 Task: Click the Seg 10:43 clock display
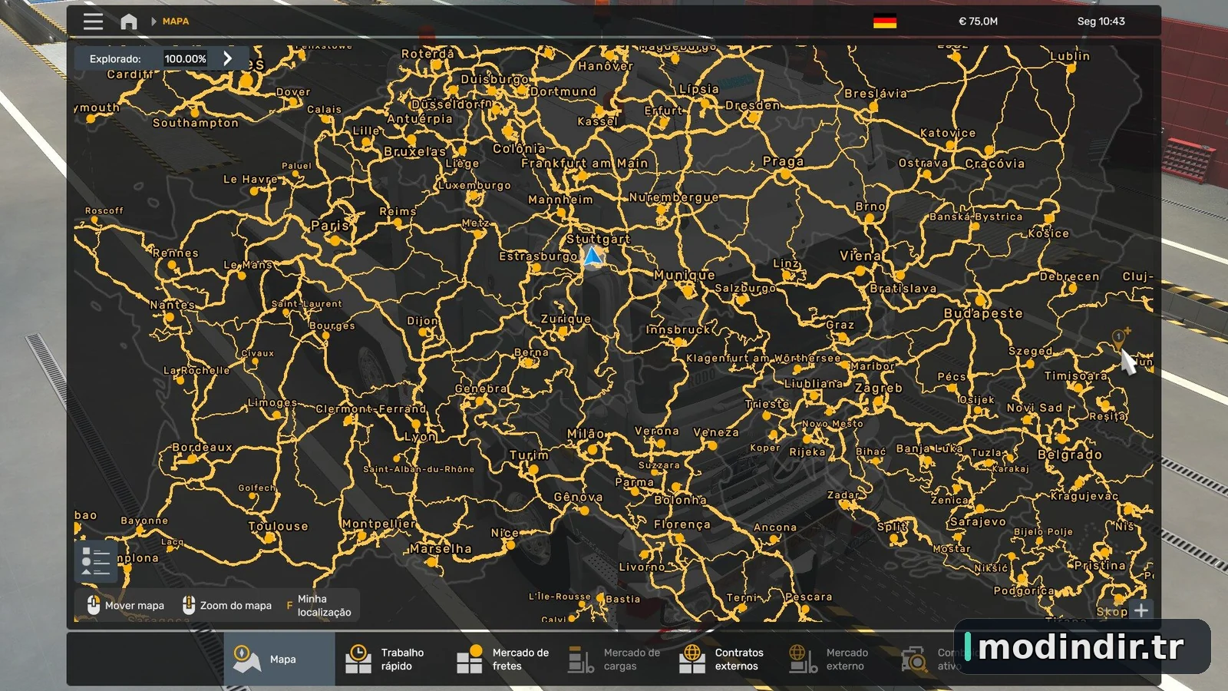coord(1101,21)
